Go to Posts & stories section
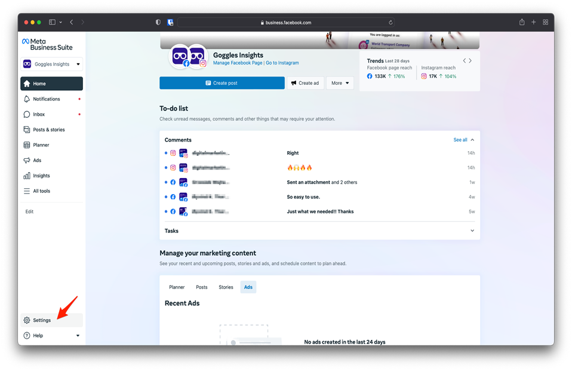 pyautogui.click(x=48, y=130)
